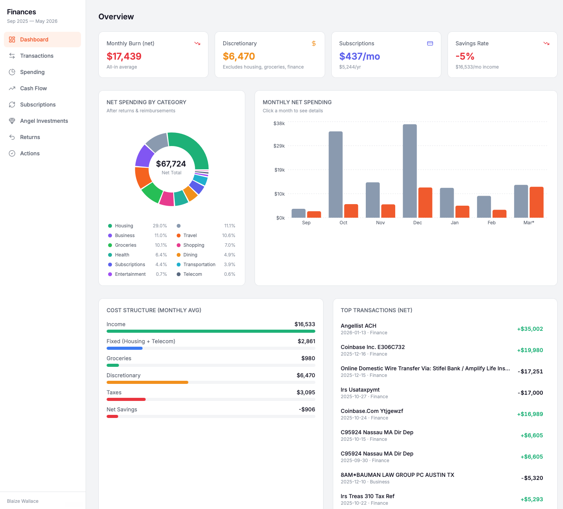This screenshot has height=509, width=563.
Task: Select the Travel legend color dot
Action: coord(179,236)
